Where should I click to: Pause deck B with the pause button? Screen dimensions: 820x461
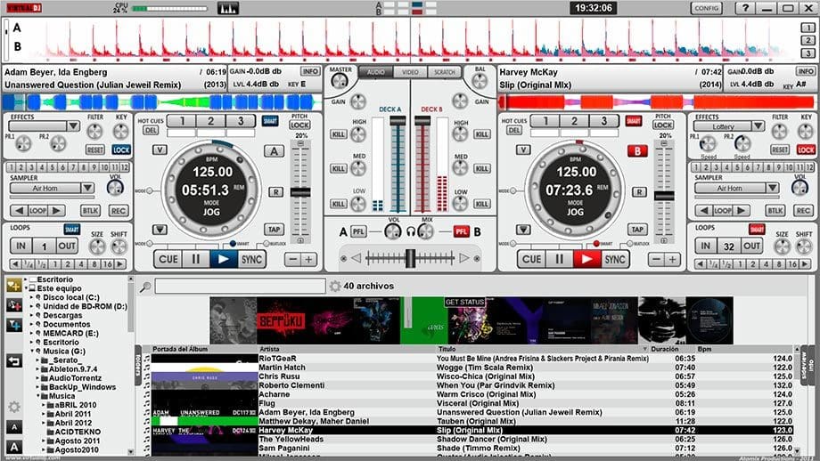click(x=560, y=260)
